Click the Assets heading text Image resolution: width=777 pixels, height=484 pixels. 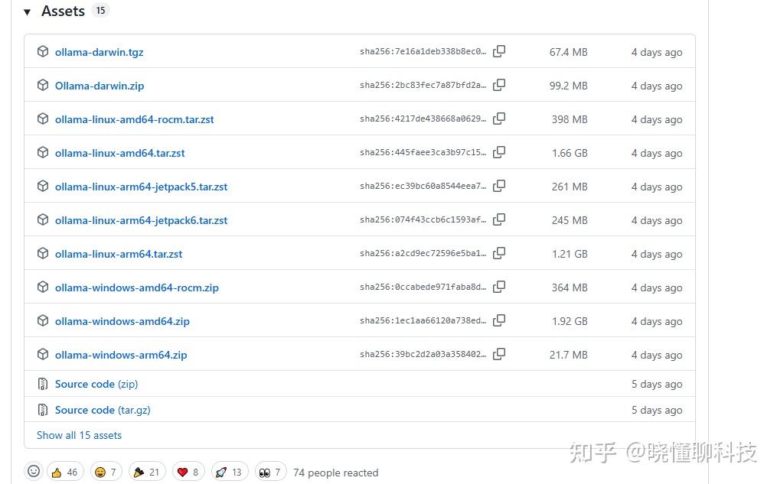click(63, 11)
